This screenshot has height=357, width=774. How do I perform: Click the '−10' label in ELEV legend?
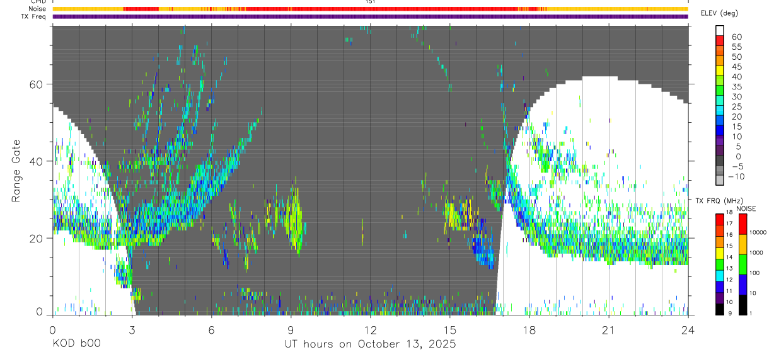[736, 176]
